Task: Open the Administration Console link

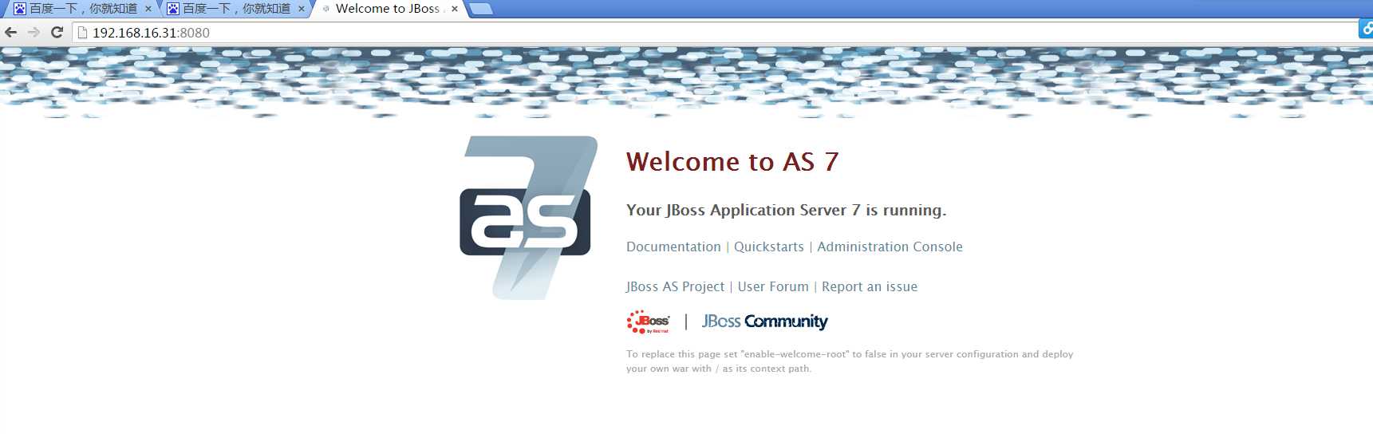Action: 890,247
